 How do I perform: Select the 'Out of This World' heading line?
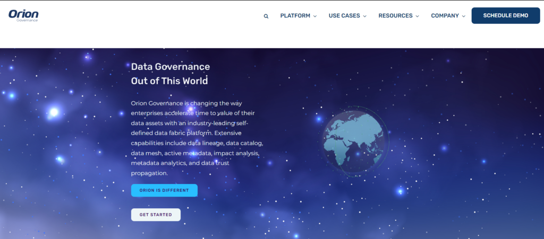point(169,81)
